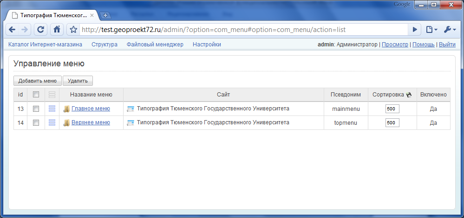This screenshot has height=218, width=464.
Task: Click the Включено column header
Action: point(433,95)
